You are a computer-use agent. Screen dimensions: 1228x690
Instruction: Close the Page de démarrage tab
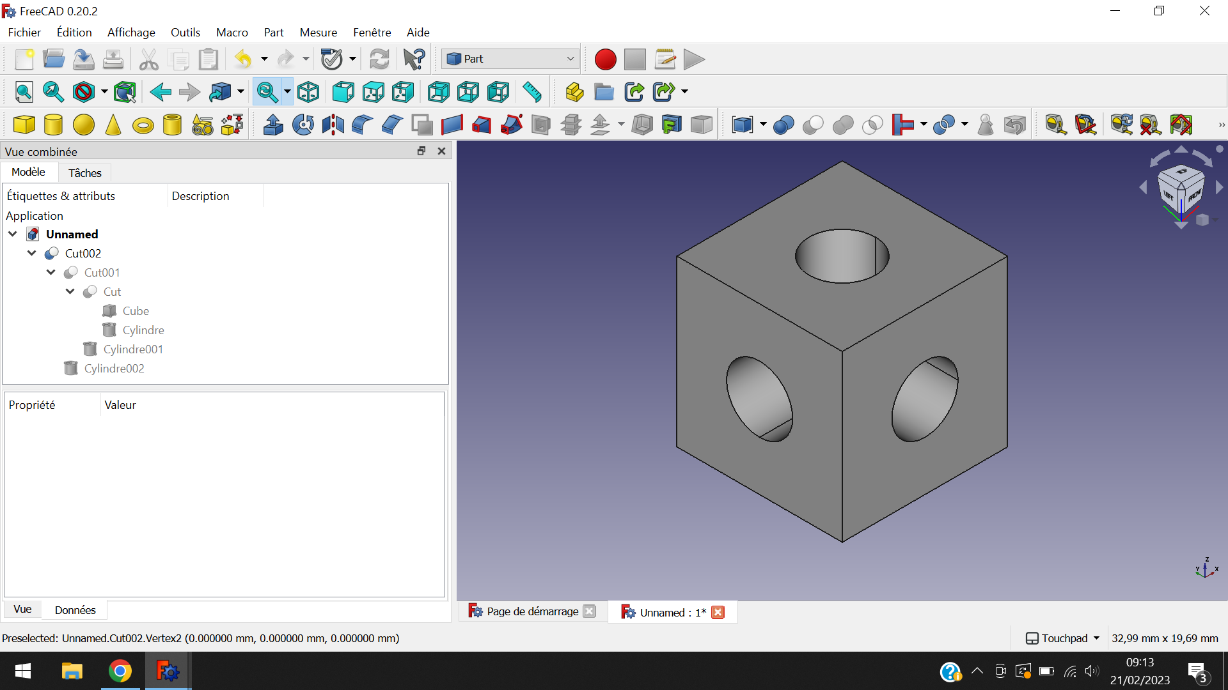coord(590,611)
